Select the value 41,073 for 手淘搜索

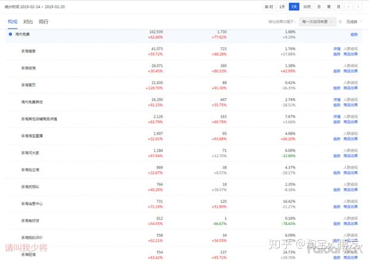point(157,49)
